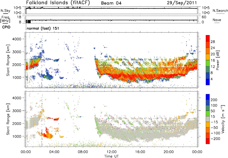
Task: Click the "1000" tick on the velocity panel
Action: click(17, 136)
